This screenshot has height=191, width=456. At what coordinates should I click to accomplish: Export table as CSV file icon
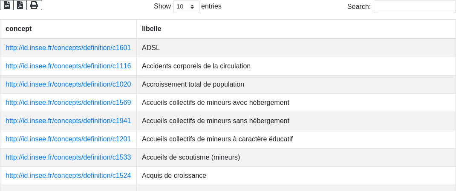pos(7,5)
